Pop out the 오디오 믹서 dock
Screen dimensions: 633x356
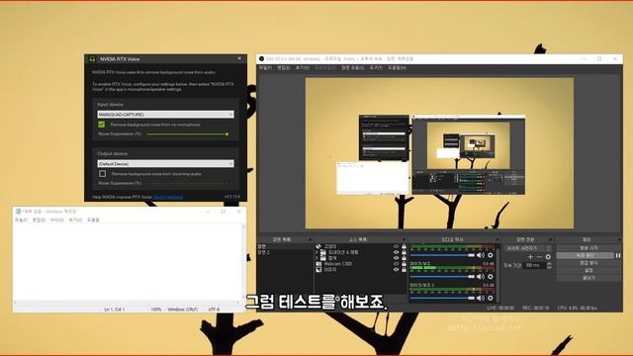pos(497,239)
